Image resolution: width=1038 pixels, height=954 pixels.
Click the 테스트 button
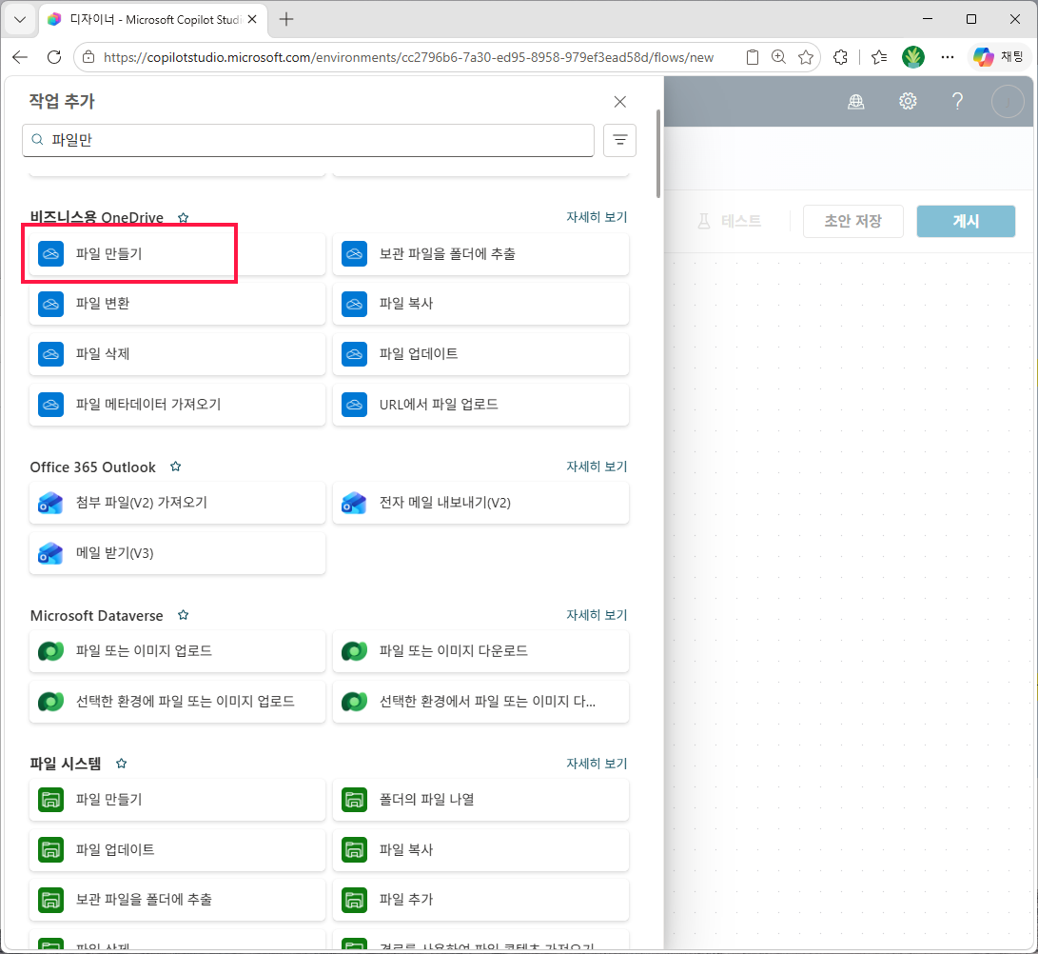coord(730,221)
